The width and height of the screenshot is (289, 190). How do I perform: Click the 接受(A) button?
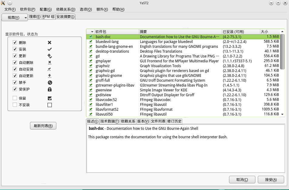tap(271, 180)
